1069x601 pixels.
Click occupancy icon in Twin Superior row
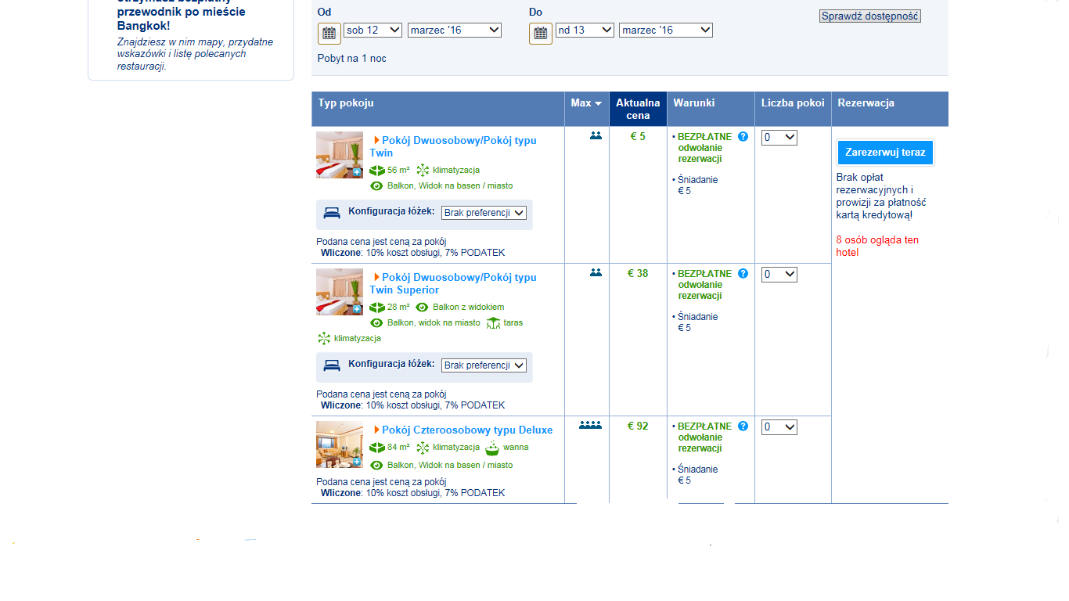[x=596, y=273]
